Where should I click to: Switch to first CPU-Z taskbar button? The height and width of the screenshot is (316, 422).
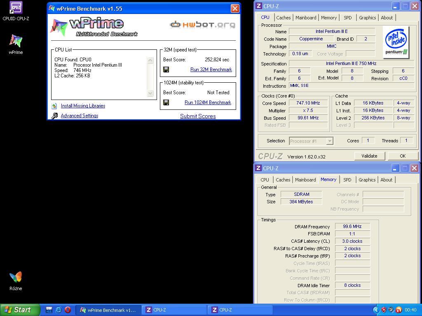tap(175, 310)
